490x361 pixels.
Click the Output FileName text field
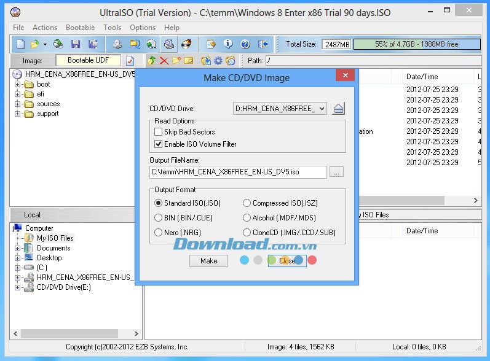click(x=238, y=173)
